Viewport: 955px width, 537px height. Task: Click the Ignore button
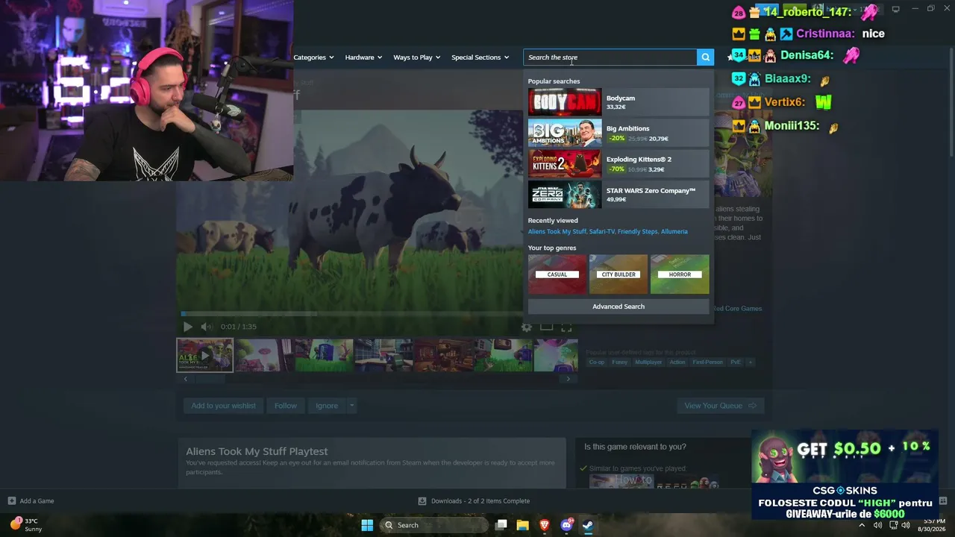tap(327, 406)
